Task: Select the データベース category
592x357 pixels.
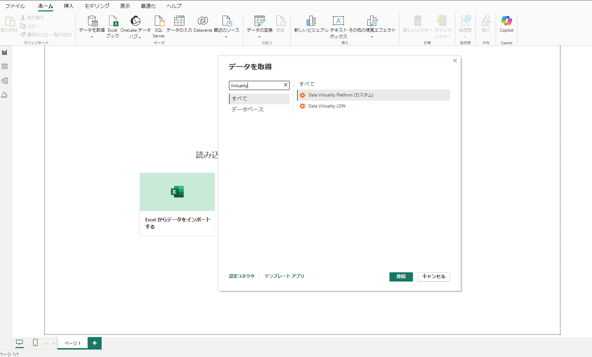Action: (x=247, y=110)
